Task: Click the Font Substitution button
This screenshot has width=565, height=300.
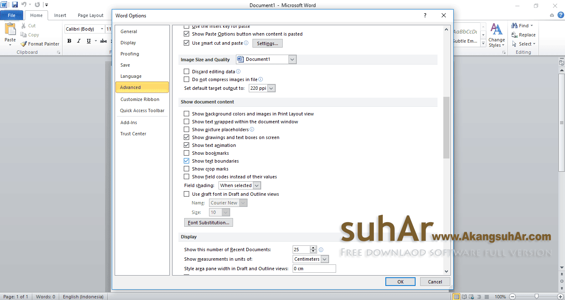Action: pyautogui.click(x=209, y=223)
